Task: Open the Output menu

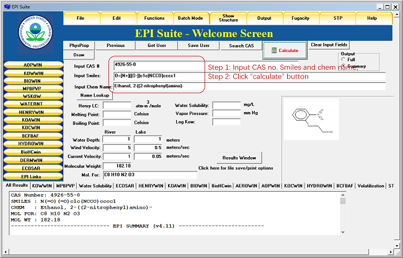Action: (264, 18)
